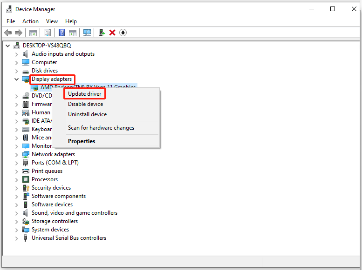Click the Help question mark toolbar icon
Screen dimensions: 362x270
[61, 33]
